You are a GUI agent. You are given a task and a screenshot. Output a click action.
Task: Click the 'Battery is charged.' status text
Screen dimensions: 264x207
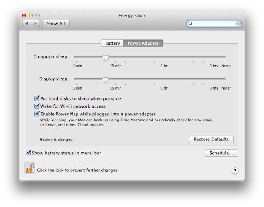[x=57, y=140]
